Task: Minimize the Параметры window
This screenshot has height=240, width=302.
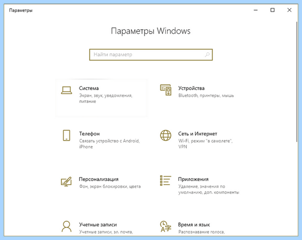Action: [256, 10]
